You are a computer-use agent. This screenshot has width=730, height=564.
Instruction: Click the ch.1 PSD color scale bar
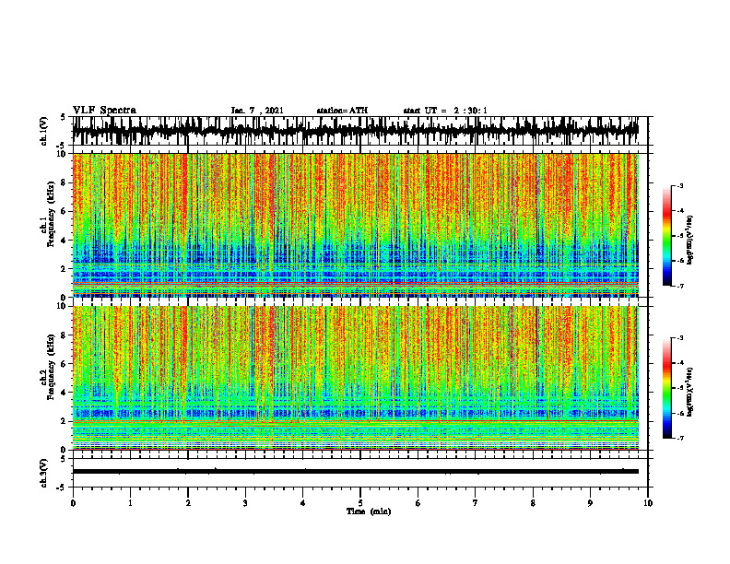click(x=666, y=236)
